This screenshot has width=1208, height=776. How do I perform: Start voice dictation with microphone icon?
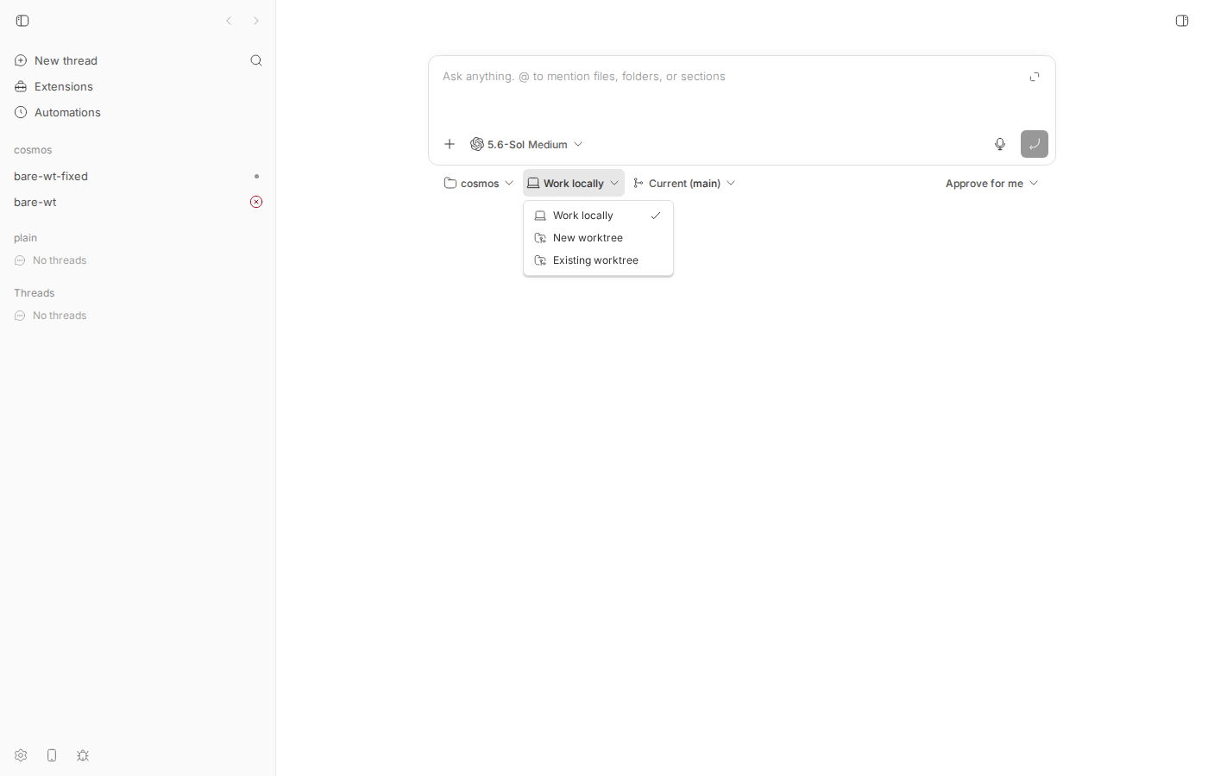[1000, 144]
